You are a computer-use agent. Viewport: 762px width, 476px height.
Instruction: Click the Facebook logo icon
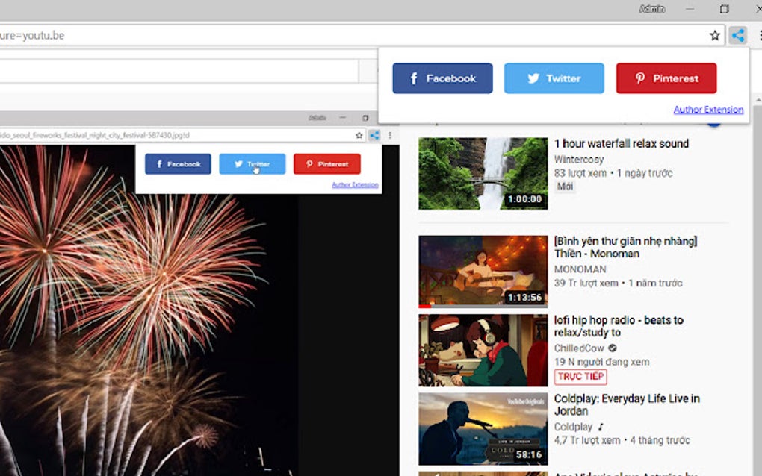[x=413, y=78]
